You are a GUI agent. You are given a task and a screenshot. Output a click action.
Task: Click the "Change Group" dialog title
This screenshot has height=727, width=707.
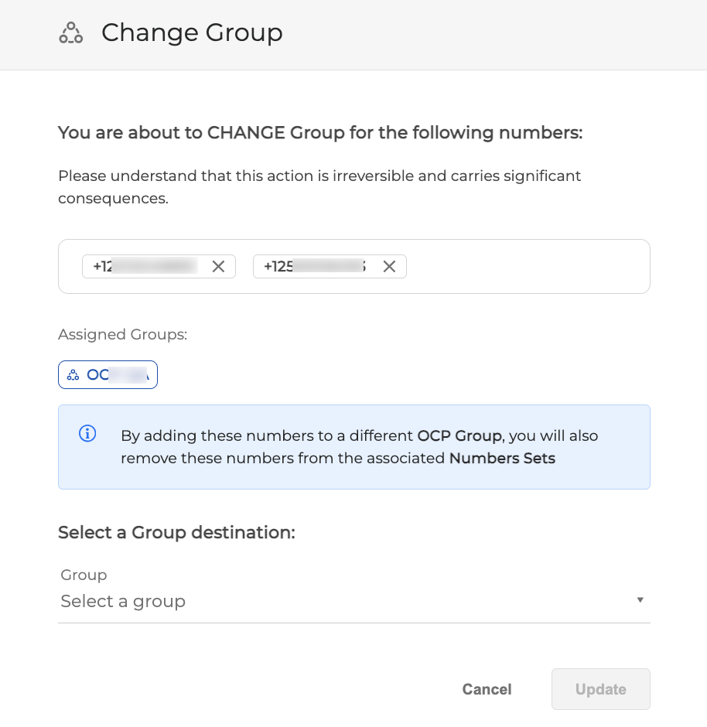click(x=192, y=32)
